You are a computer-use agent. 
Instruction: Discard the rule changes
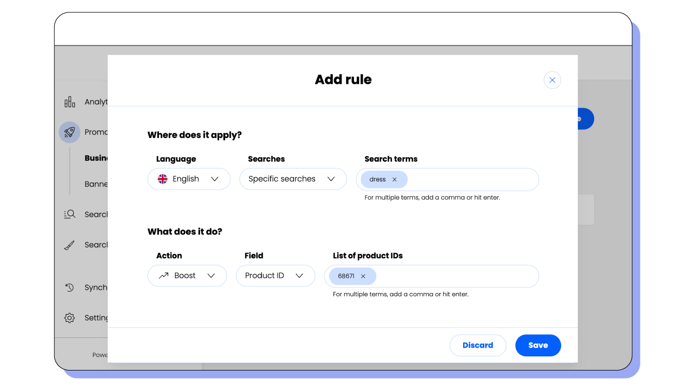coord(478,345)
